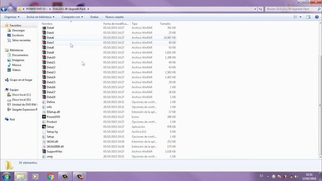
Task: Create a folder with Nueva carpeta
Action: pos(114,17)
